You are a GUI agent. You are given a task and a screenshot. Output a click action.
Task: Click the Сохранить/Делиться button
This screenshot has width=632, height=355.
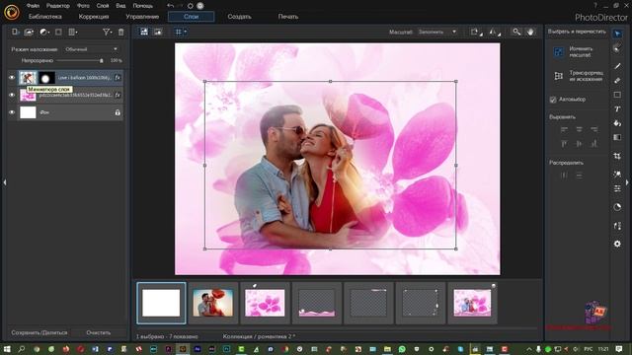(x=39, y=332)
